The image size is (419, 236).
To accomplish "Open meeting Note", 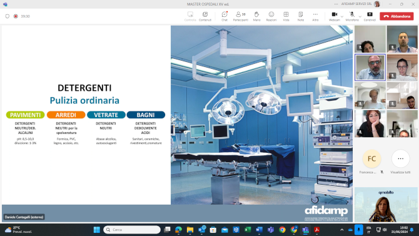I will click(301, 16).
